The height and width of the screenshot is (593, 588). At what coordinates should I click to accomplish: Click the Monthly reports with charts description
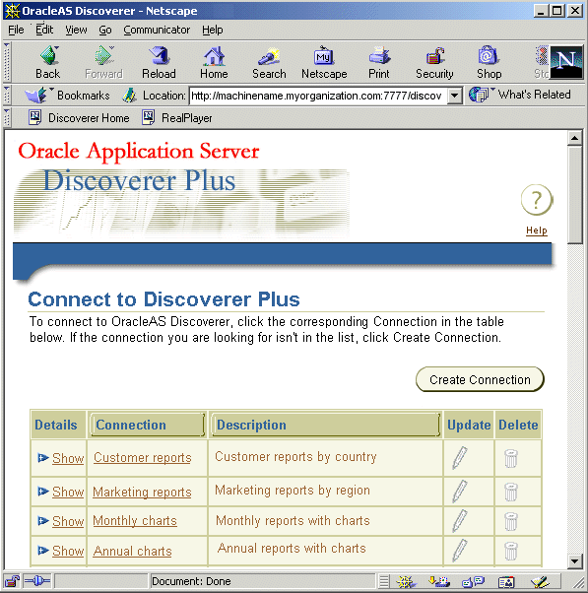293,521
